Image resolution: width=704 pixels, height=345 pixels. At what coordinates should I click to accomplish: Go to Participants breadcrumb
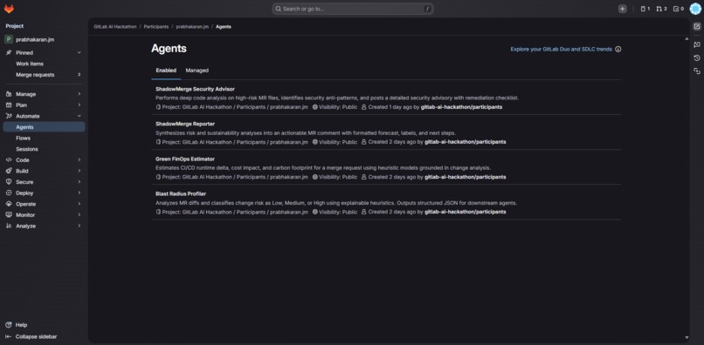(156, 27)
